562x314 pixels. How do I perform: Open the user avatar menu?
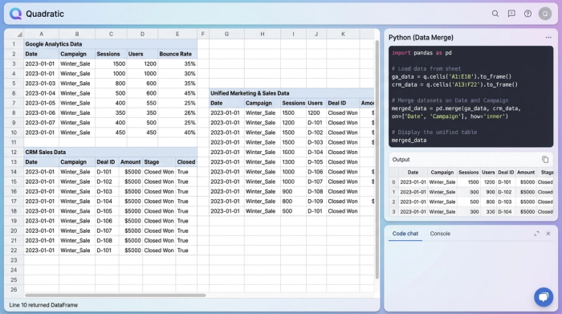click(x=545, y=14)
